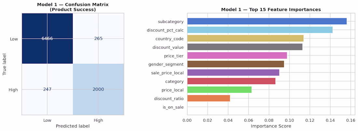Viewport: 358px width, 131px height.
Task: Click the light blue discount_pct_calc bar
Action: point(260,30)
